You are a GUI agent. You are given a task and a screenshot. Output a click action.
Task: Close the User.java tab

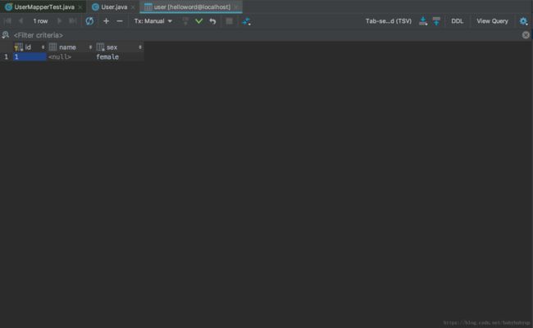pyautogui.click(x=133, y=7)
